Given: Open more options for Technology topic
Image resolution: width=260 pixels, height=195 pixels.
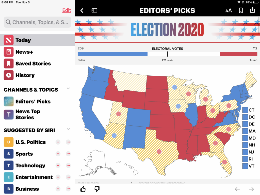Looking at the screenshot, I should point(68,165).
